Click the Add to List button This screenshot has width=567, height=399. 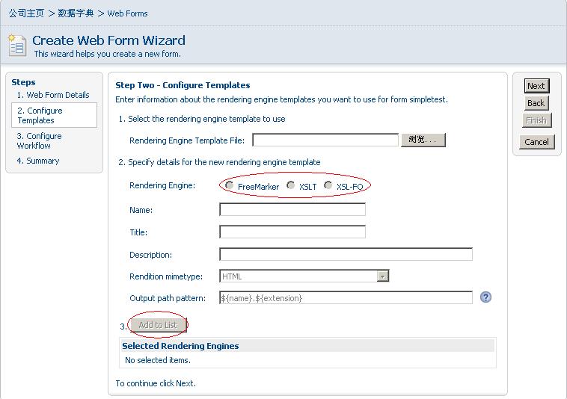(x=158, y=325)
